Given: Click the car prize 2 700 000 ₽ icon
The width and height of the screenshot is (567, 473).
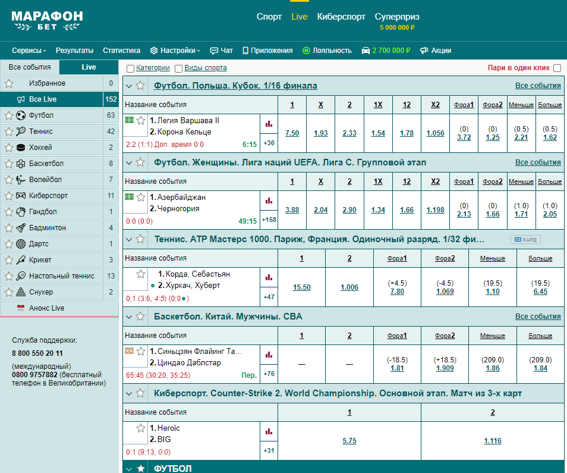Looking at the screenshot, I should (x=366, y=51).
